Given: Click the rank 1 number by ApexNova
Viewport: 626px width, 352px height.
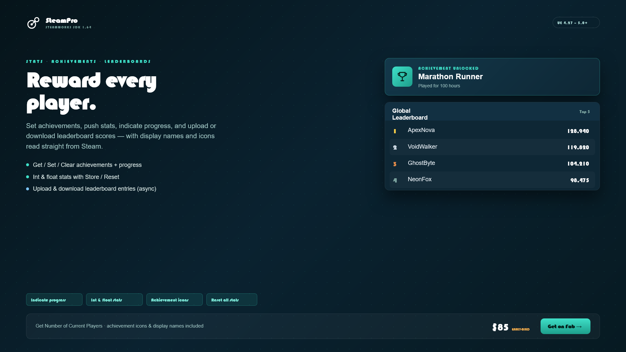Looking at the screenshot, I should [x=395, y=131].
